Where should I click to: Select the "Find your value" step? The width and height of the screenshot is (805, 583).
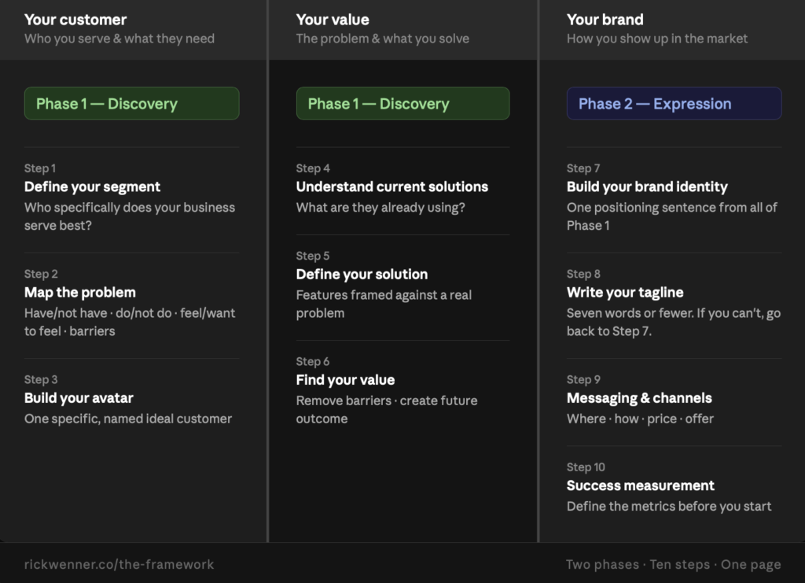(345, 379)
